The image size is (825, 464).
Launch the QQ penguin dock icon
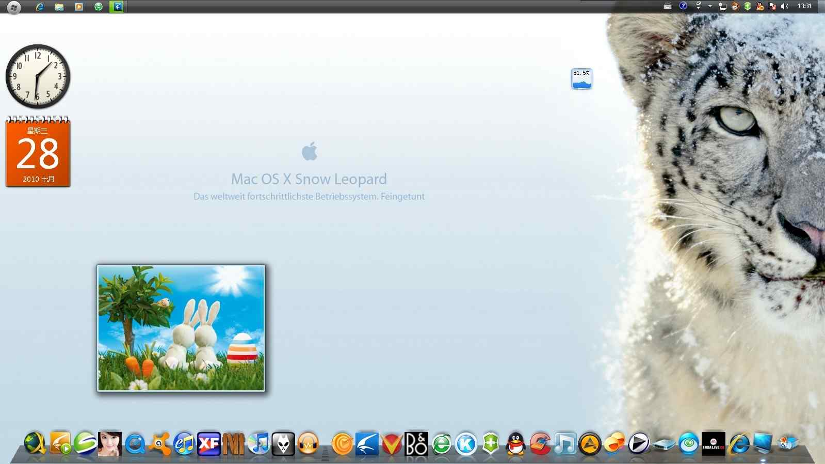point(515,444)
